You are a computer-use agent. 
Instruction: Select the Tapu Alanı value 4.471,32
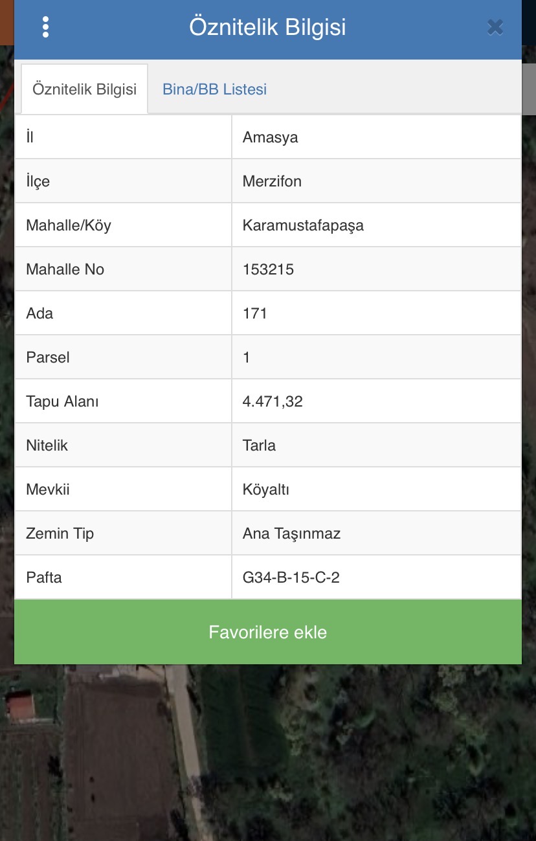click(x=273, y=401)
